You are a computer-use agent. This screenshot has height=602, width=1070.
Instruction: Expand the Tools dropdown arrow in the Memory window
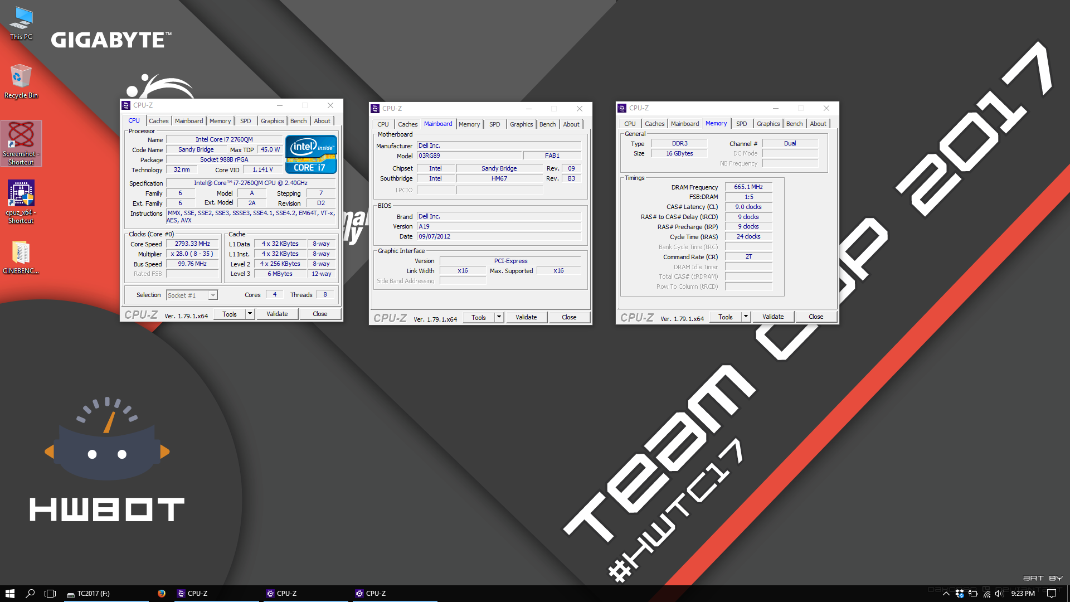click(746, 317)
